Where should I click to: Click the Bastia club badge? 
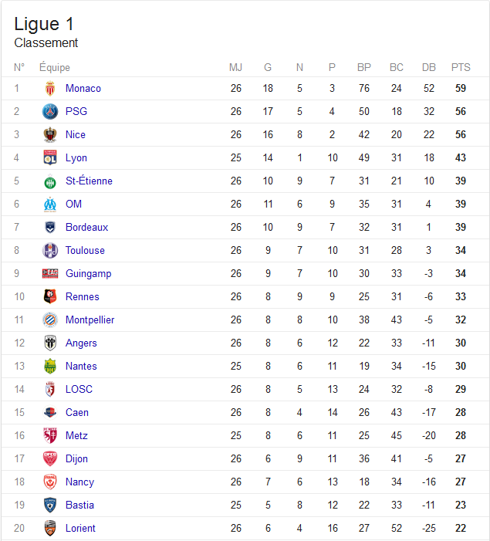(x=50, y=505)
